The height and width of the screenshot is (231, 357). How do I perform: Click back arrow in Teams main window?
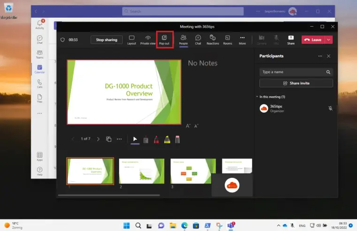36,11
